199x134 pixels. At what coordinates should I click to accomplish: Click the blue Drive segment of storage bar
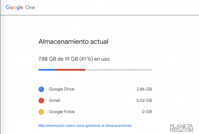pos(47,70)
